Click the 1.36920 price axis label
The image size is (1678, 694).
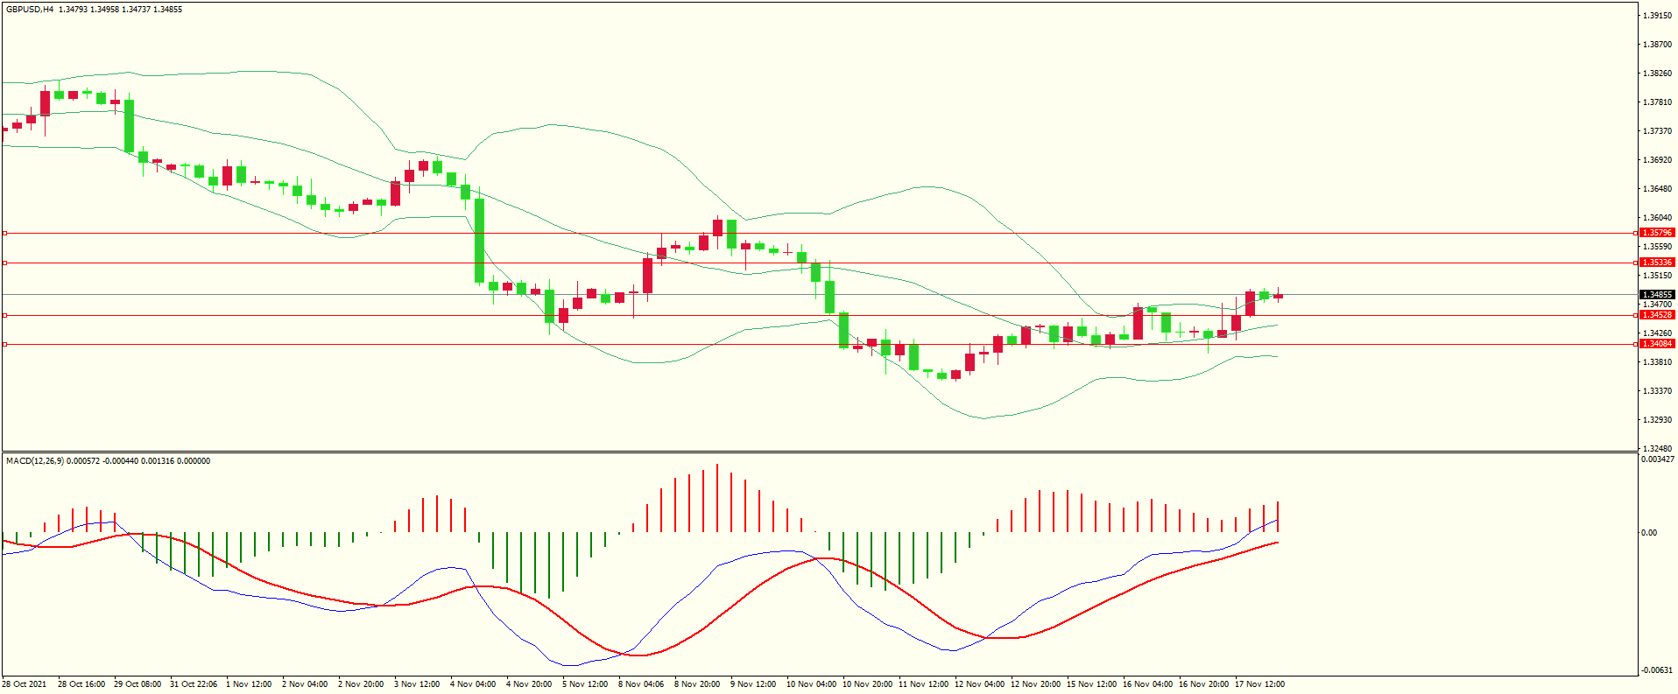tap(1657, 160)
